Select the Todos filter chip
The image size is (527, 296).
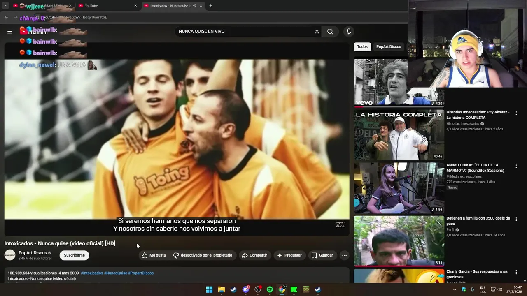[362, 47]
